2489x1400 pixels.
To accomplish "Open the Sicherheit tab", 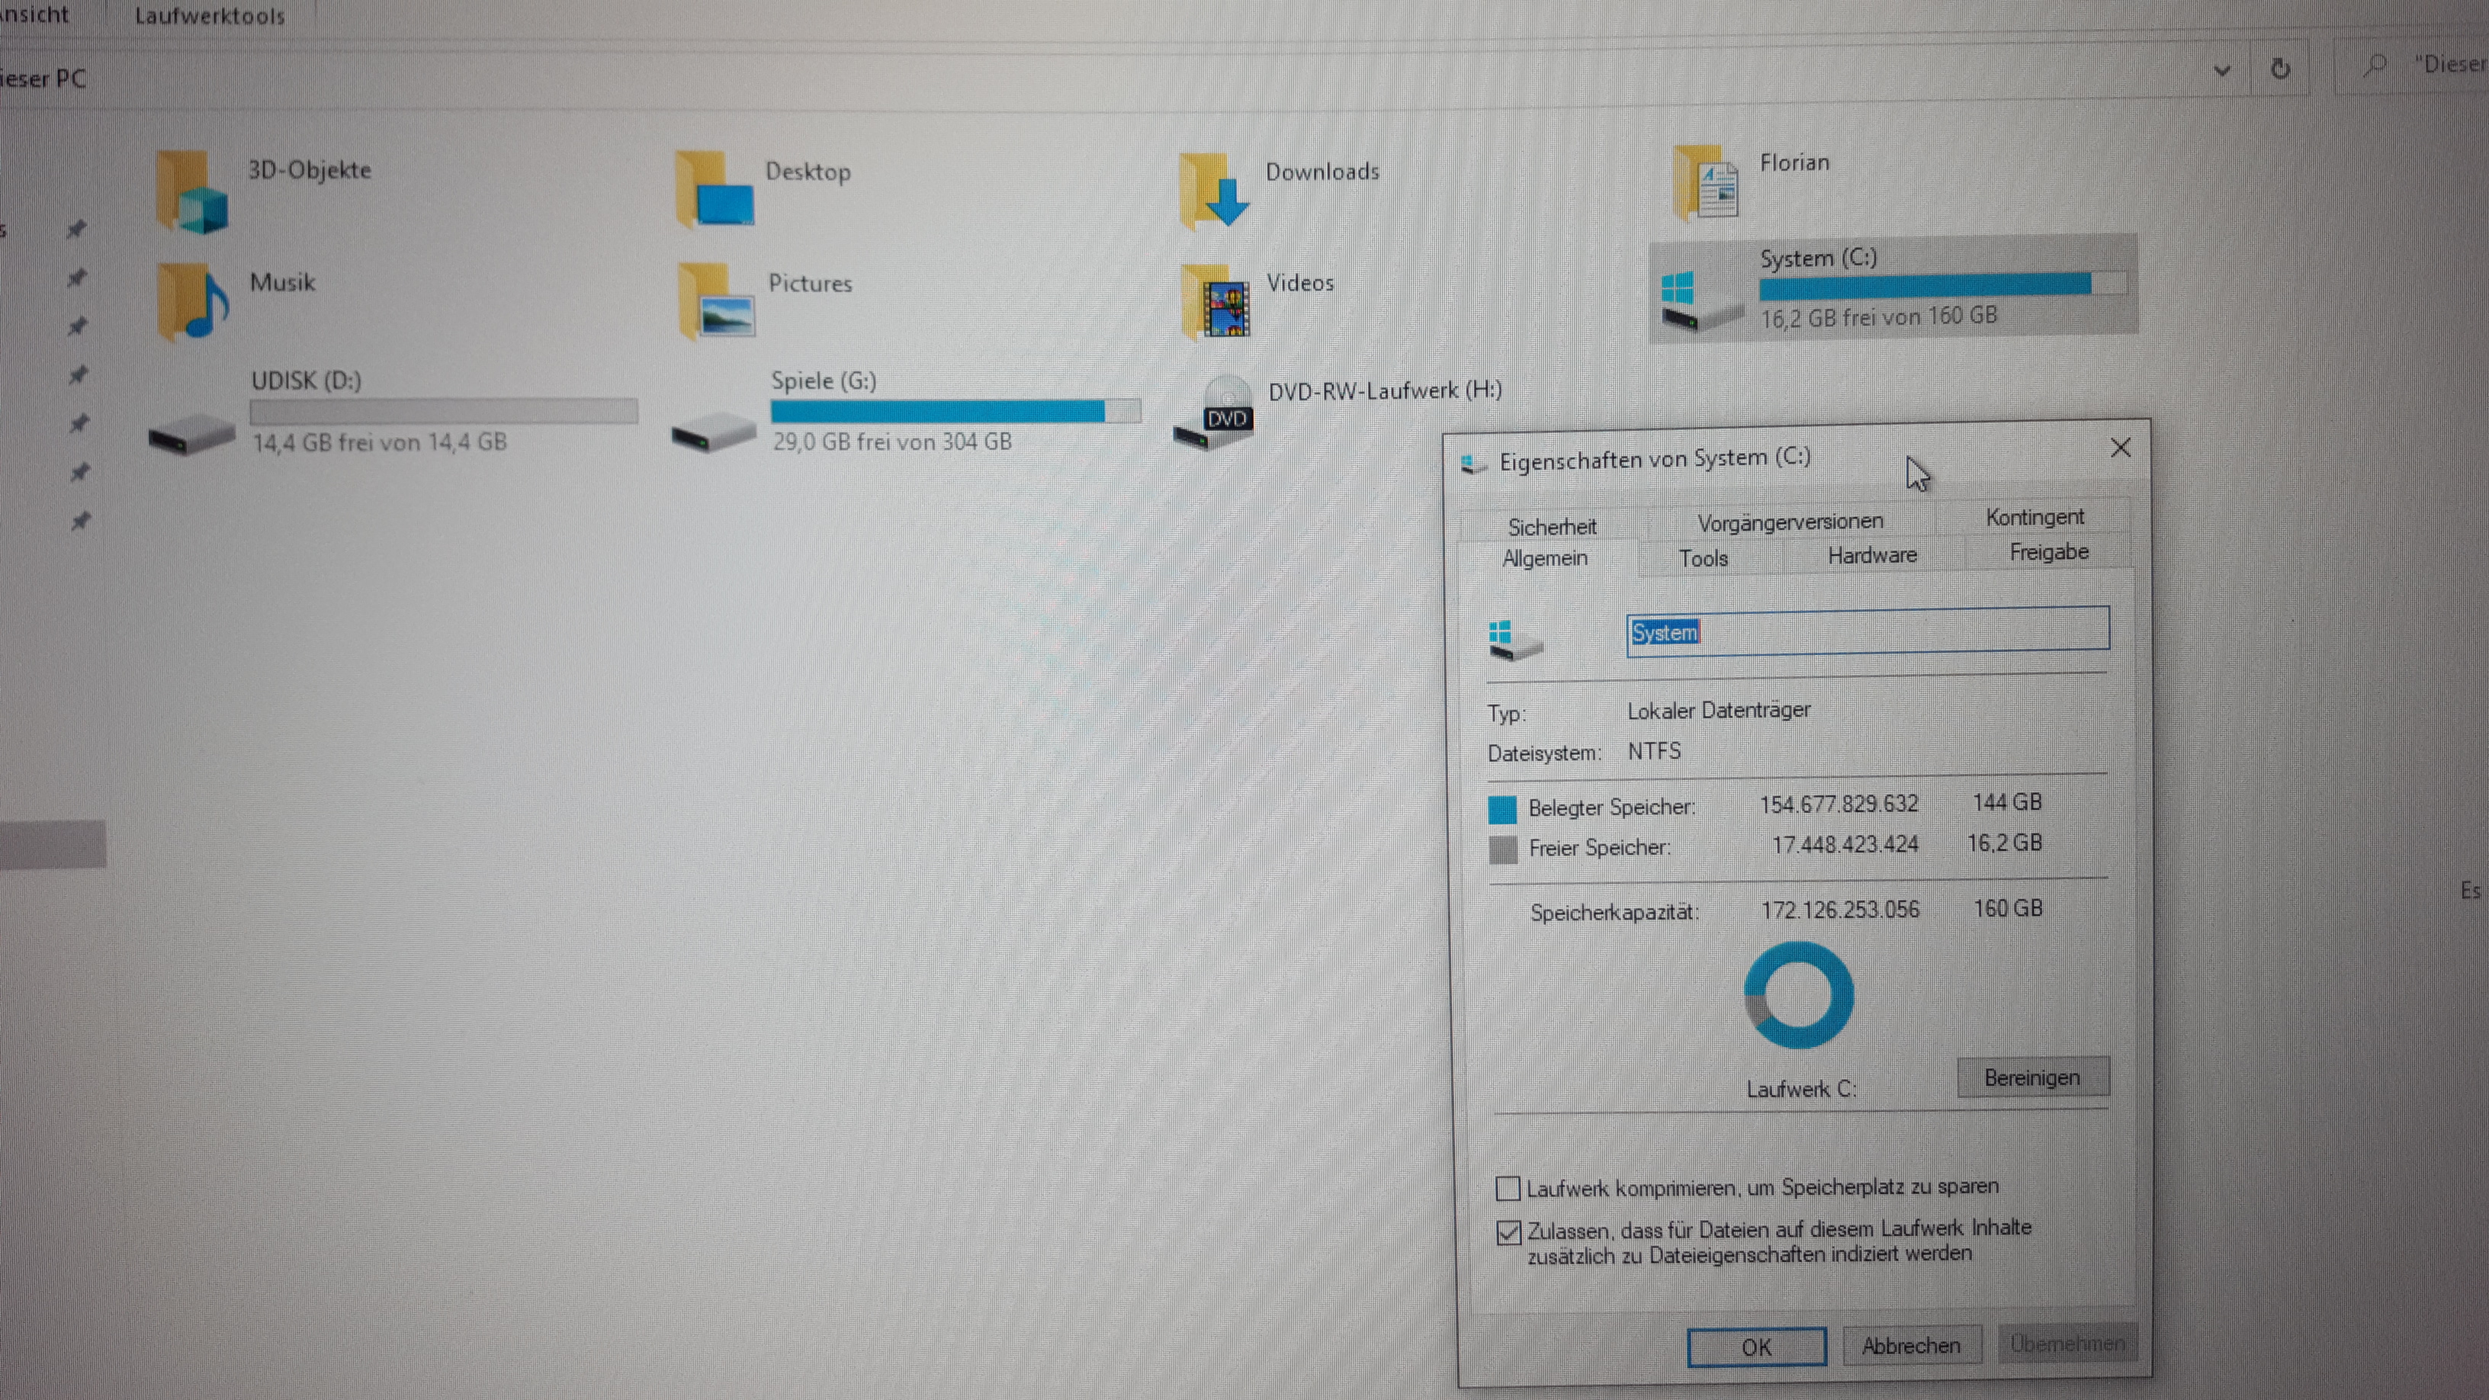I will point(1552,527).
